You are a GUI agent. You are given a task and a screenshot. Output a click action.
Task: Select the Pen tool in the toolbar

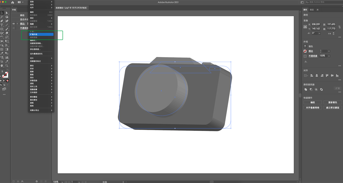[x=2, y=21]
